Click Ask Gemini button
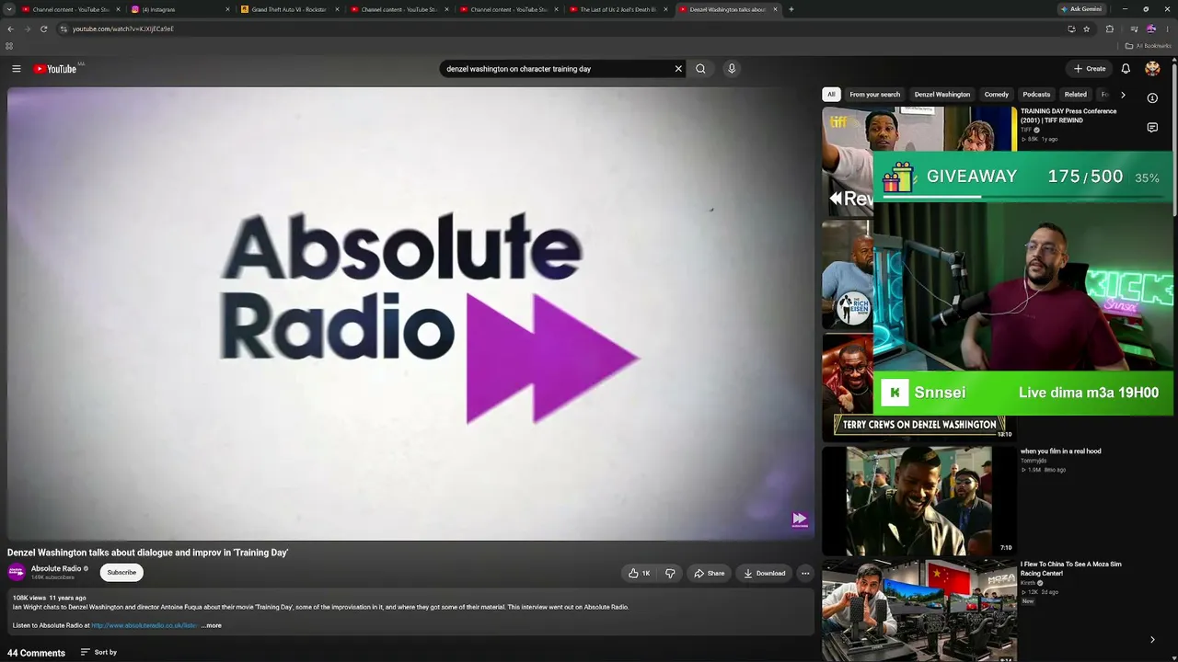This screenshot has height=662, width=1178. coord(1081,9)
